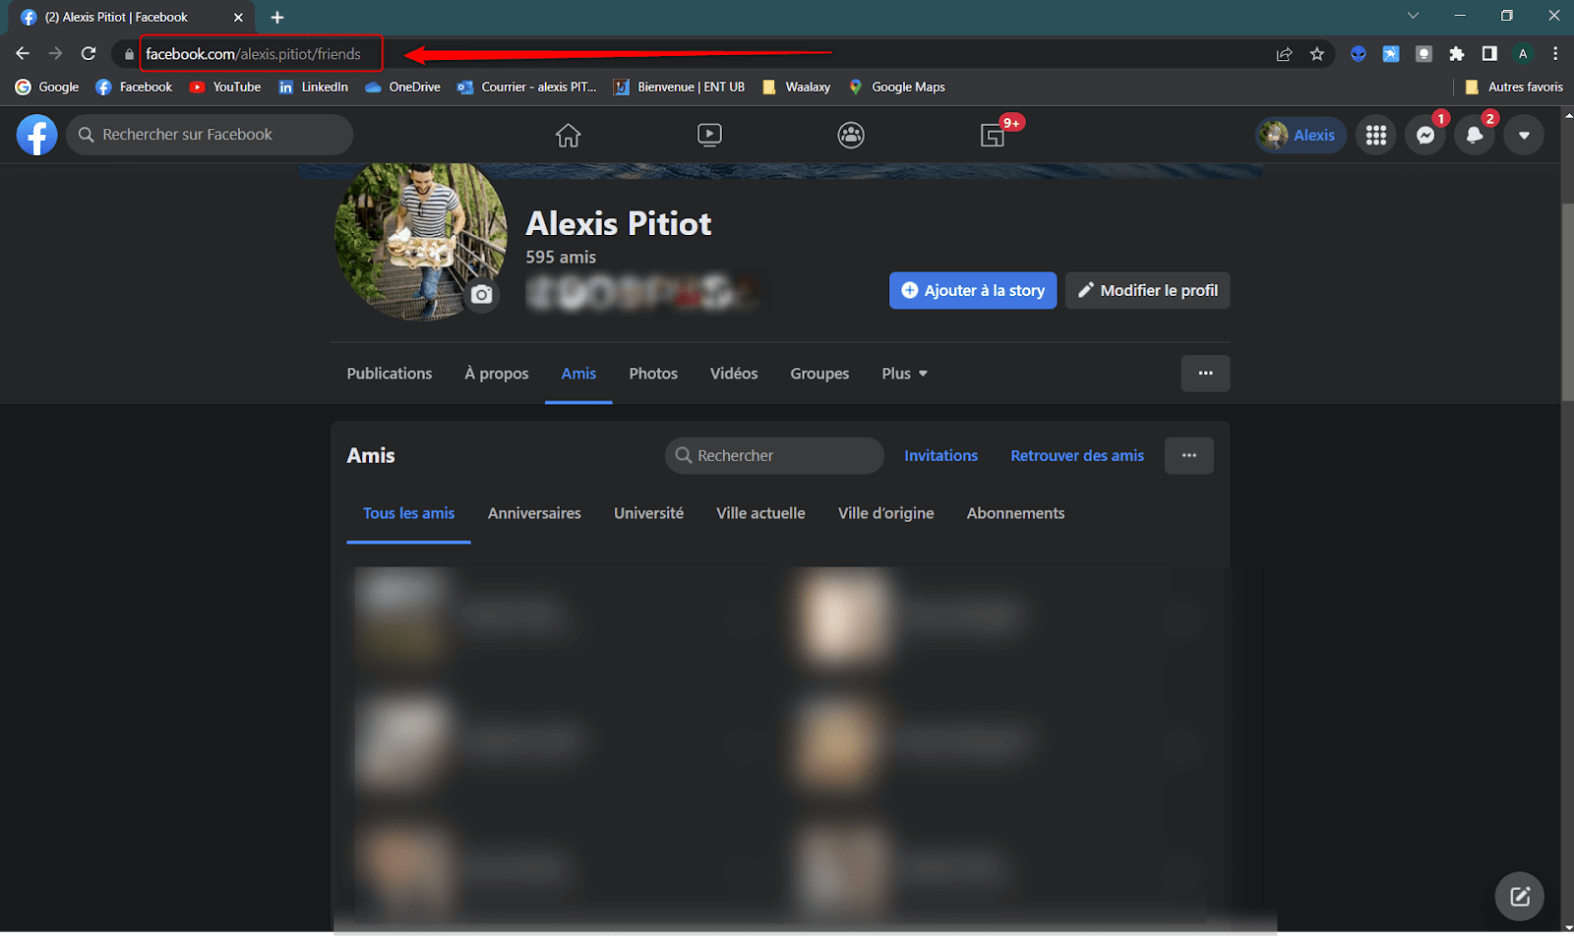
Task: Select the Université tab
Action: click(648, 513)
